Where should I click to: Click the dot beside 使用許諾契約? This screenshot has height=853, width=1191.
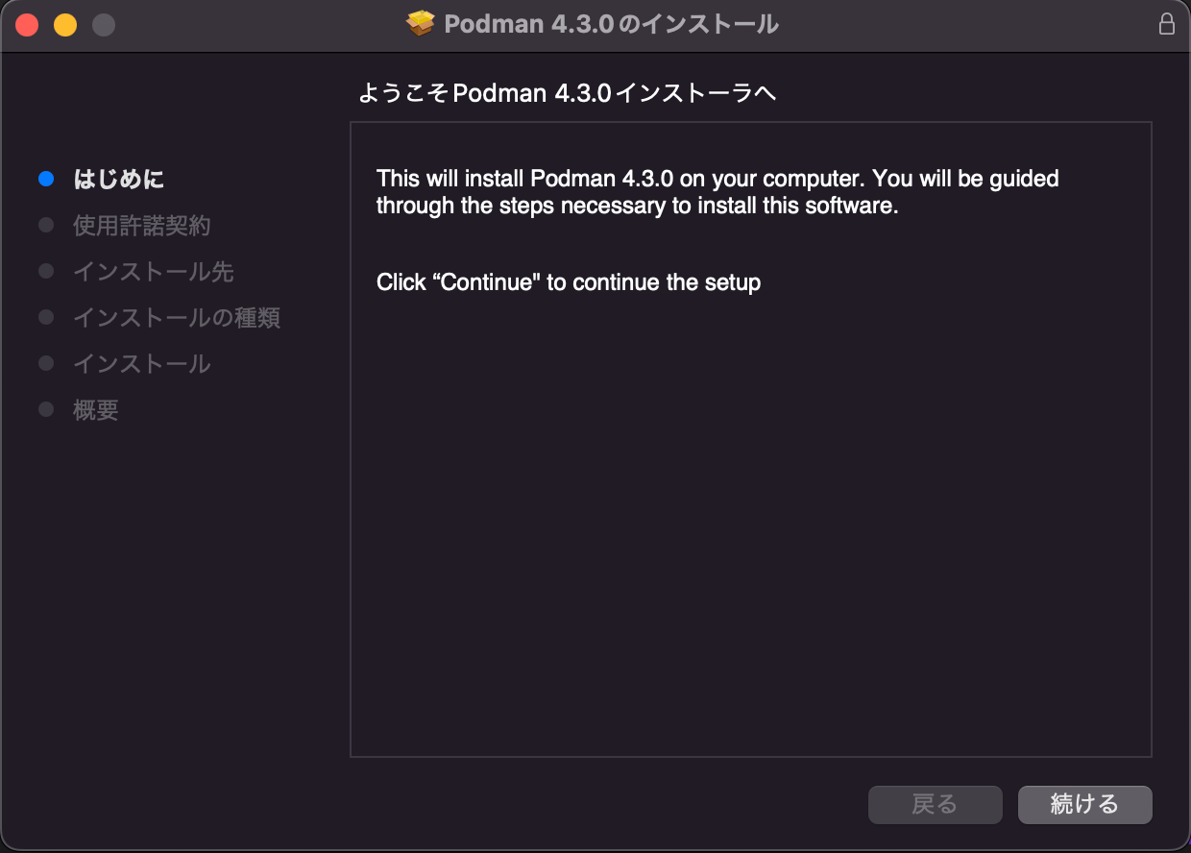45,225
